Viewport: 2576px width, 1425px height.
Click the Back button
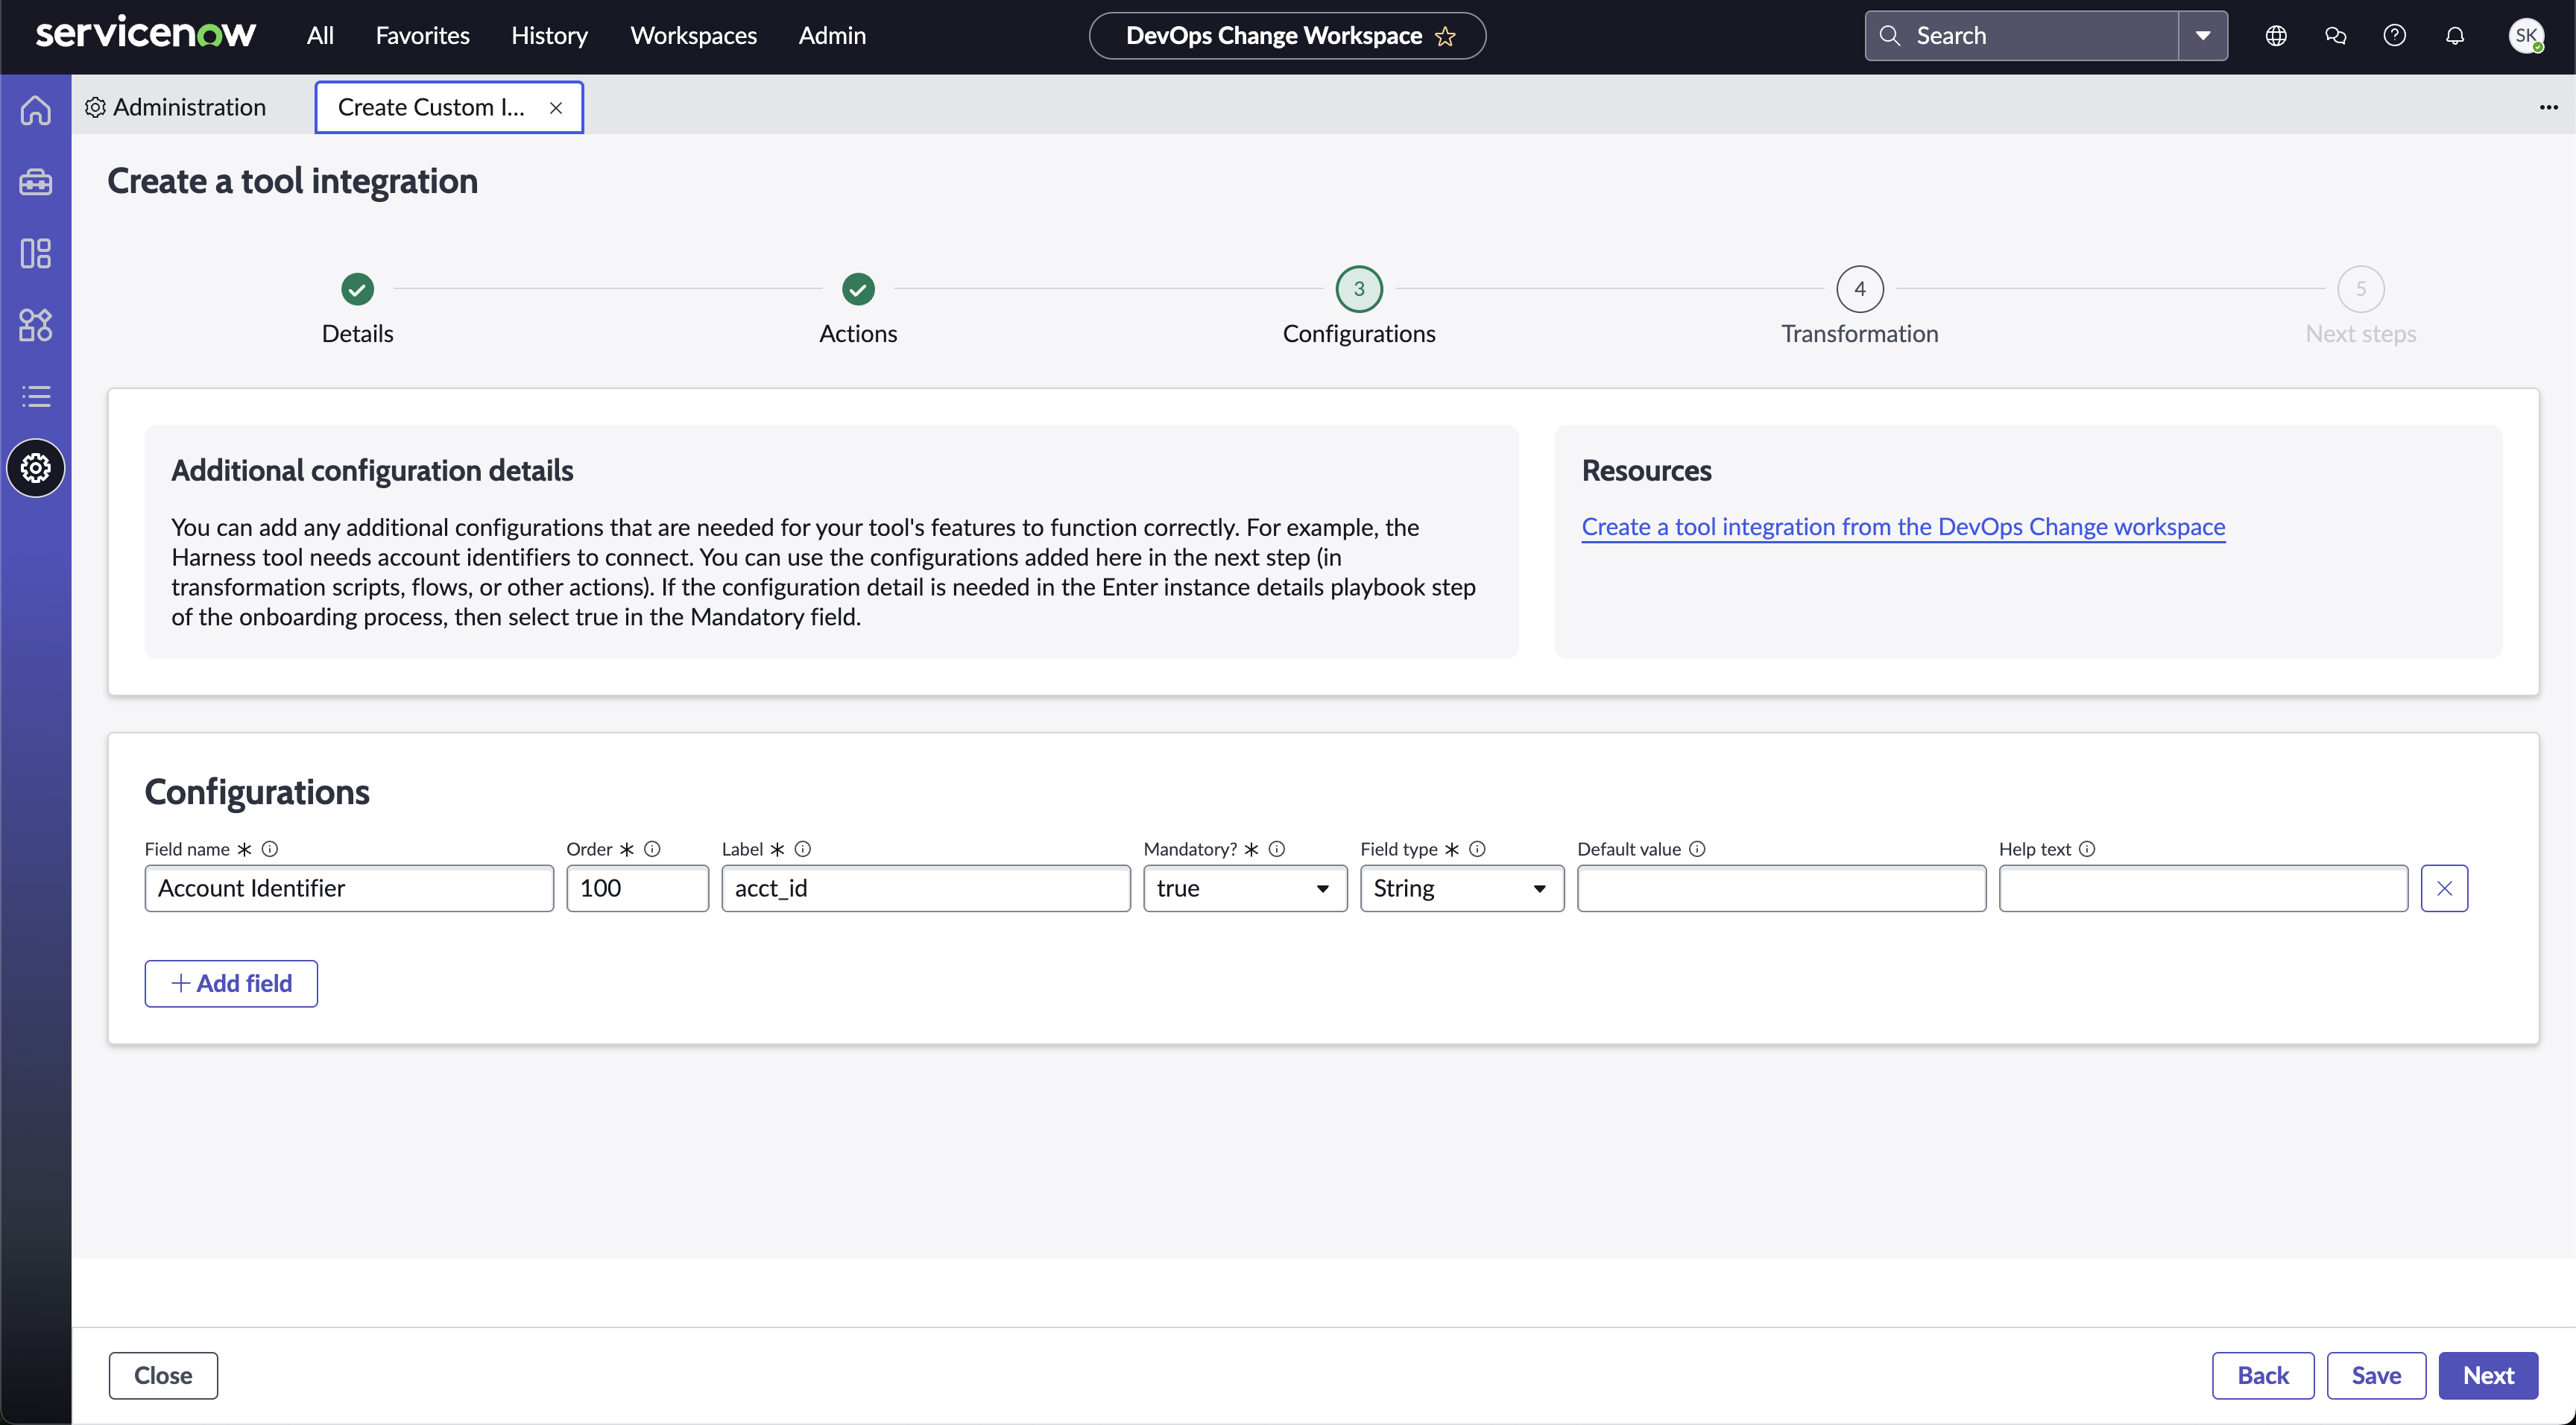[2263, 1375]
